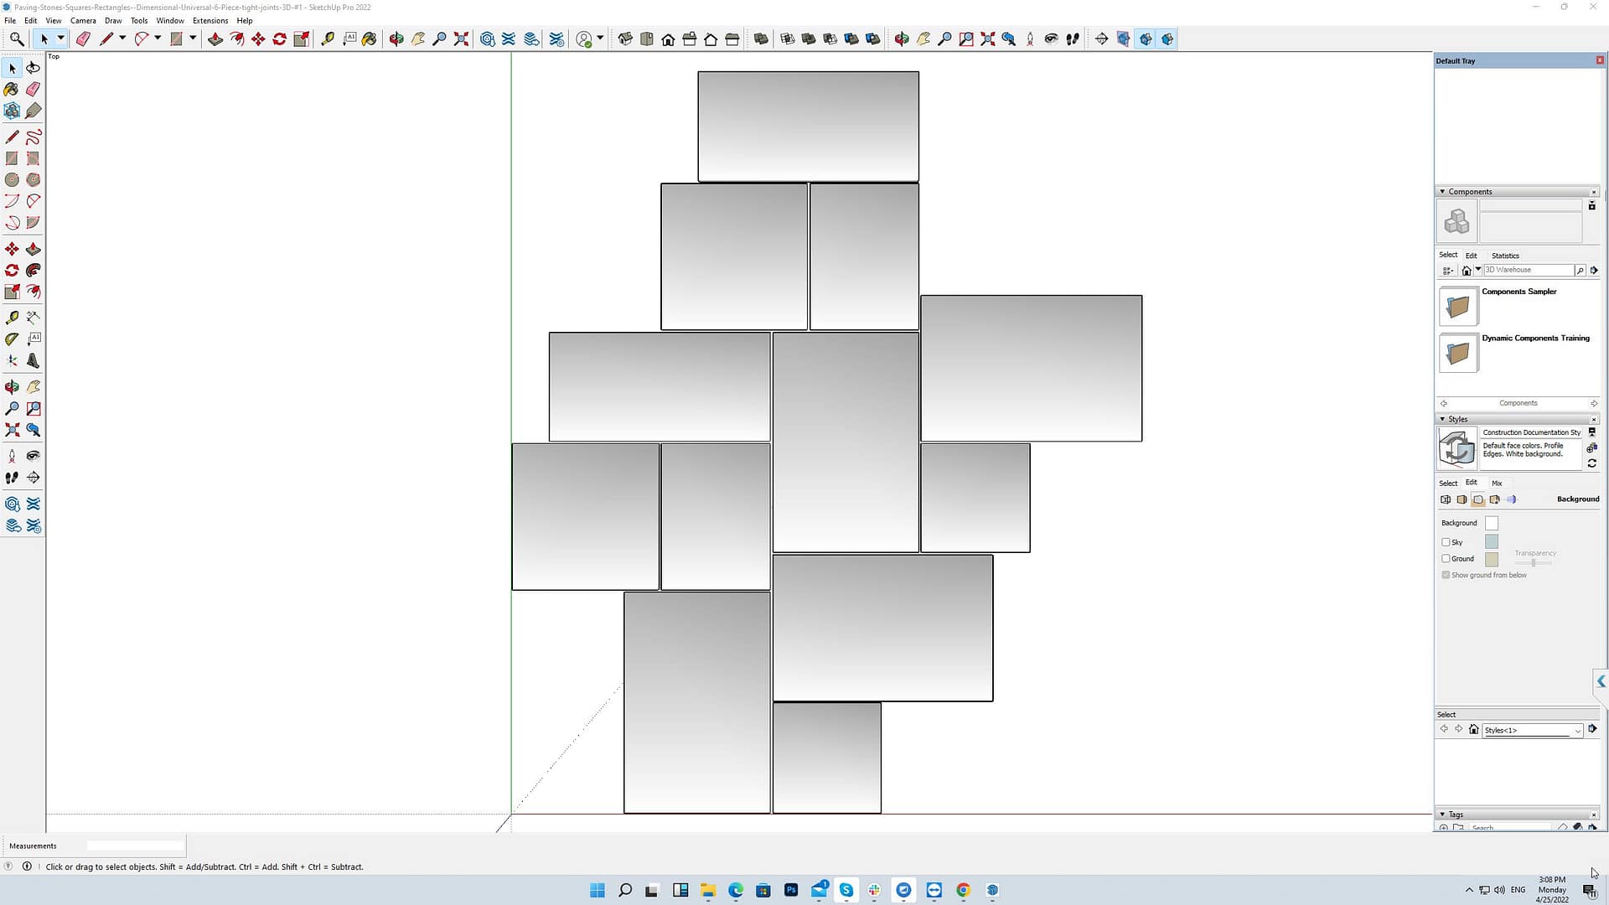1609x905 pixels.
Task: Activate the Push/Pull tool
Action: [x=33, y=249]
